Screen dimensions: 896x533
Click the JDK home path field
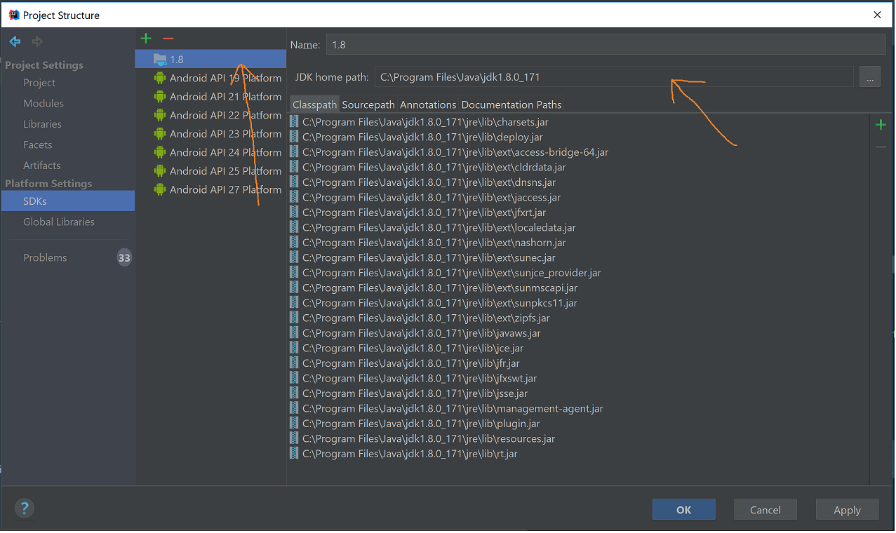click(614, 77)
